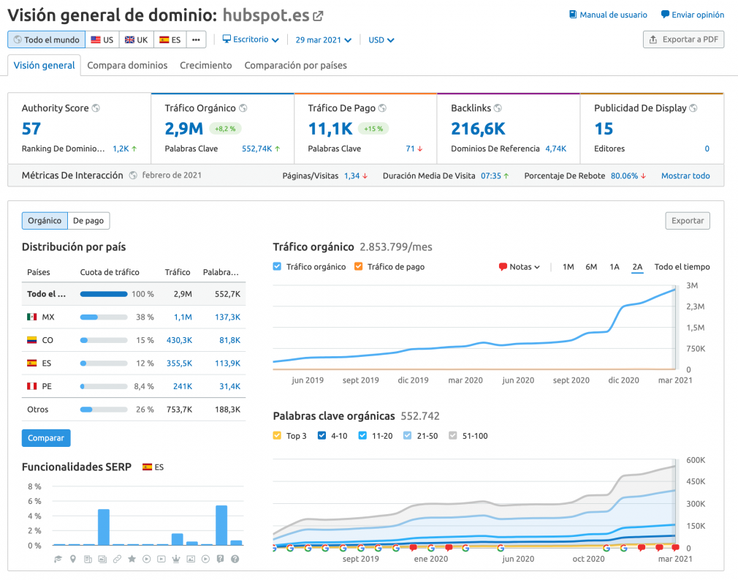The image size is (738, 580).
Task: Click the chain link SERP feature icon
Action: [117, 559]
